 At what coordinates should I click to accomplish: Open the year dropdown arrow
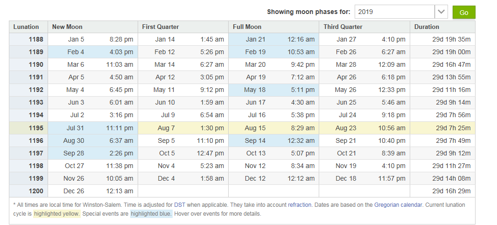(x=441, y=12)
